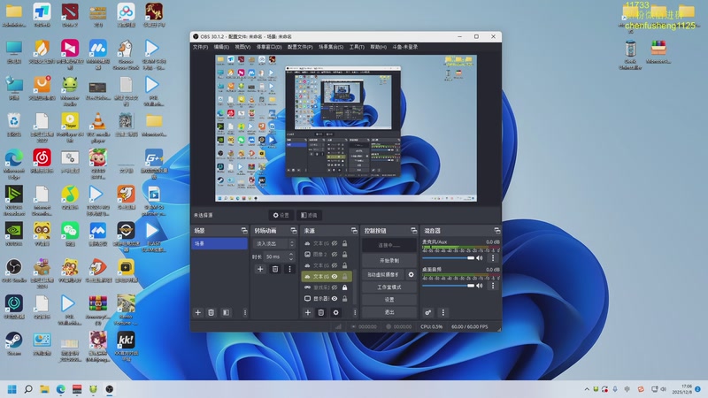Open taskbar search icon
This screenshot has width=708, height=398.
[28, 389]
